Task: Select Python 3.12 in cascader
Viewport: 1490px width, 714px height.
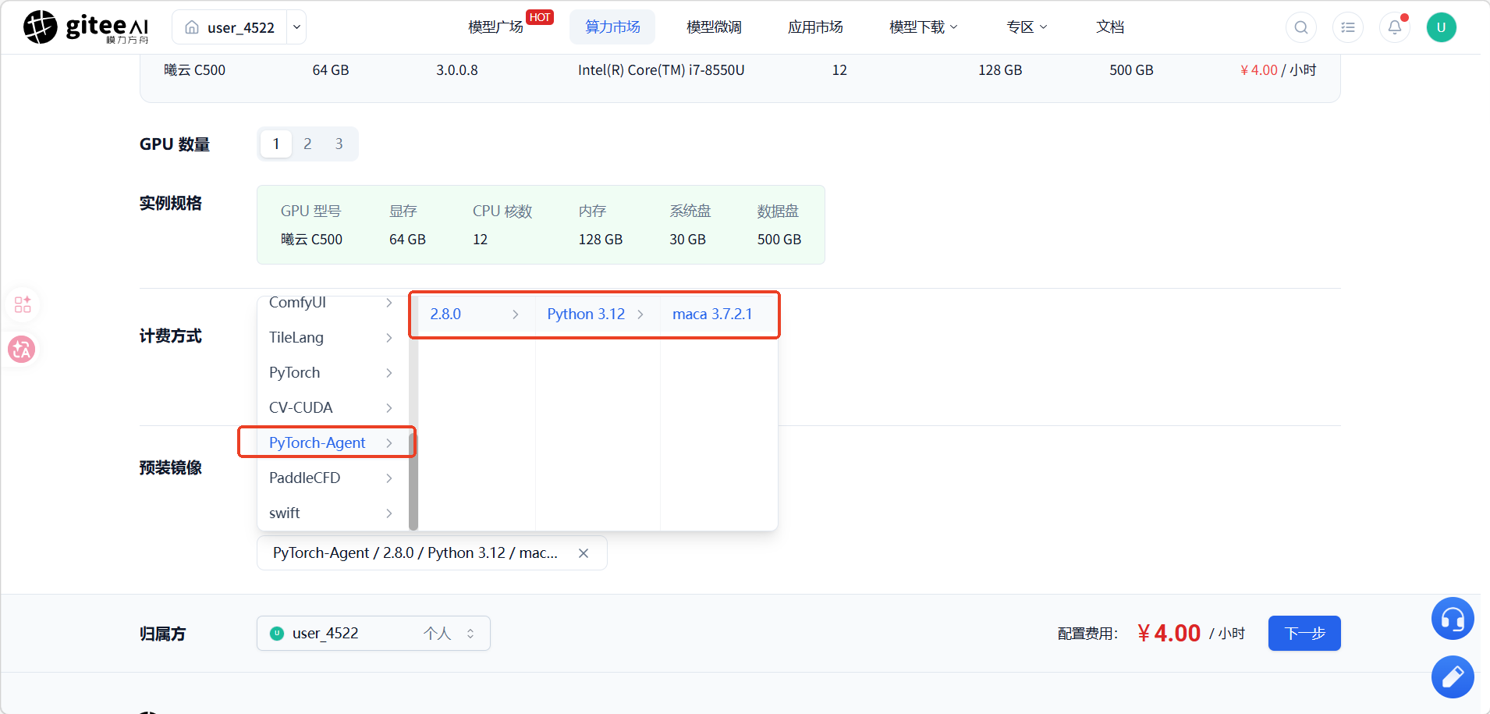Action: click(596, 314)
